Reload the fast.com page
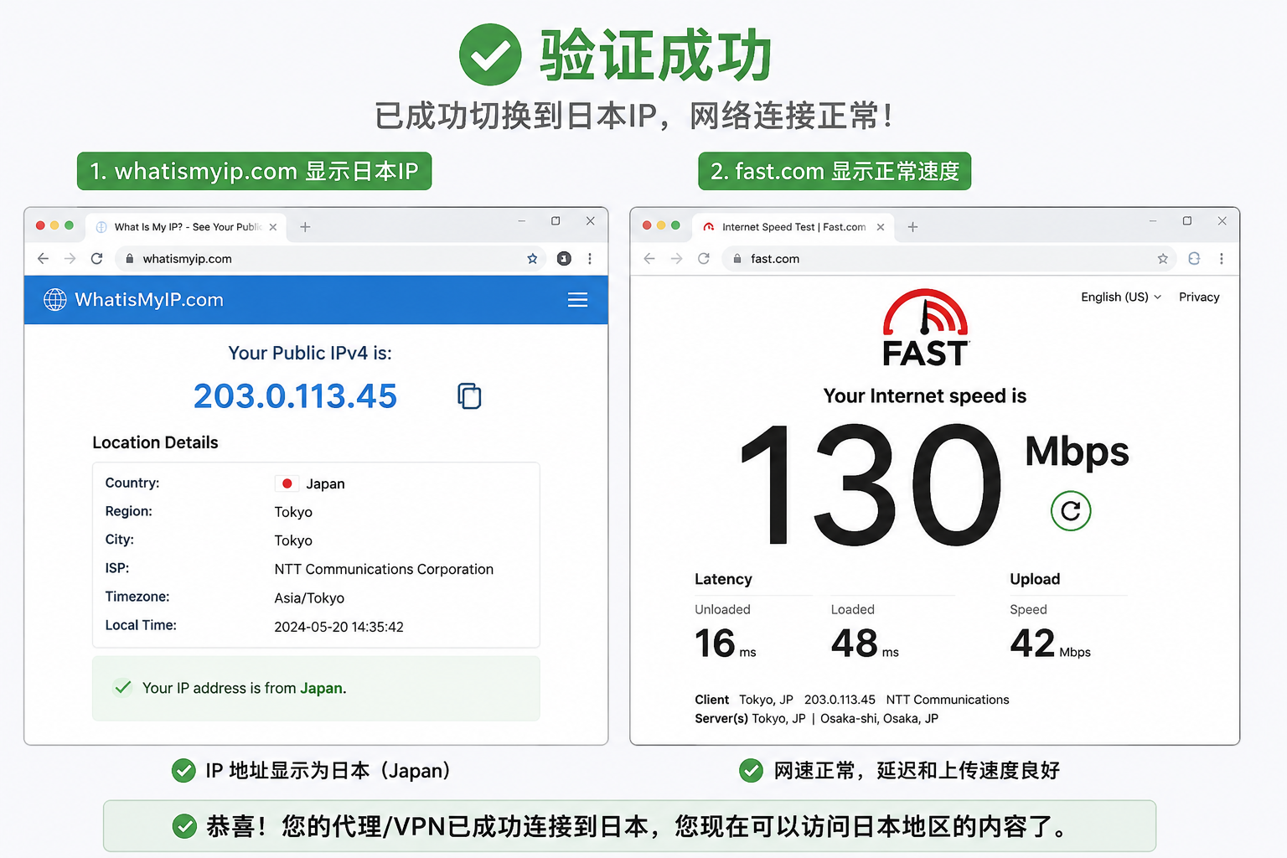1287x858 pixels. click(x=704, y=259)
